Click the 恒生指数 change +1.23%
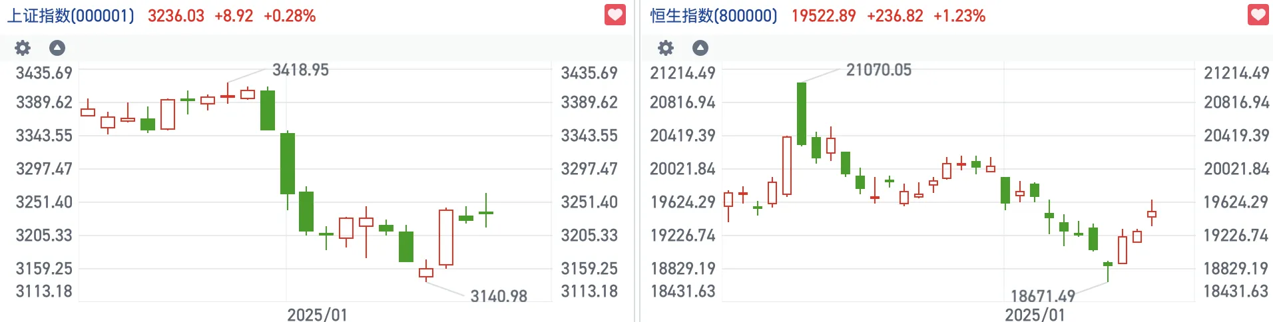 coord(959,16)
